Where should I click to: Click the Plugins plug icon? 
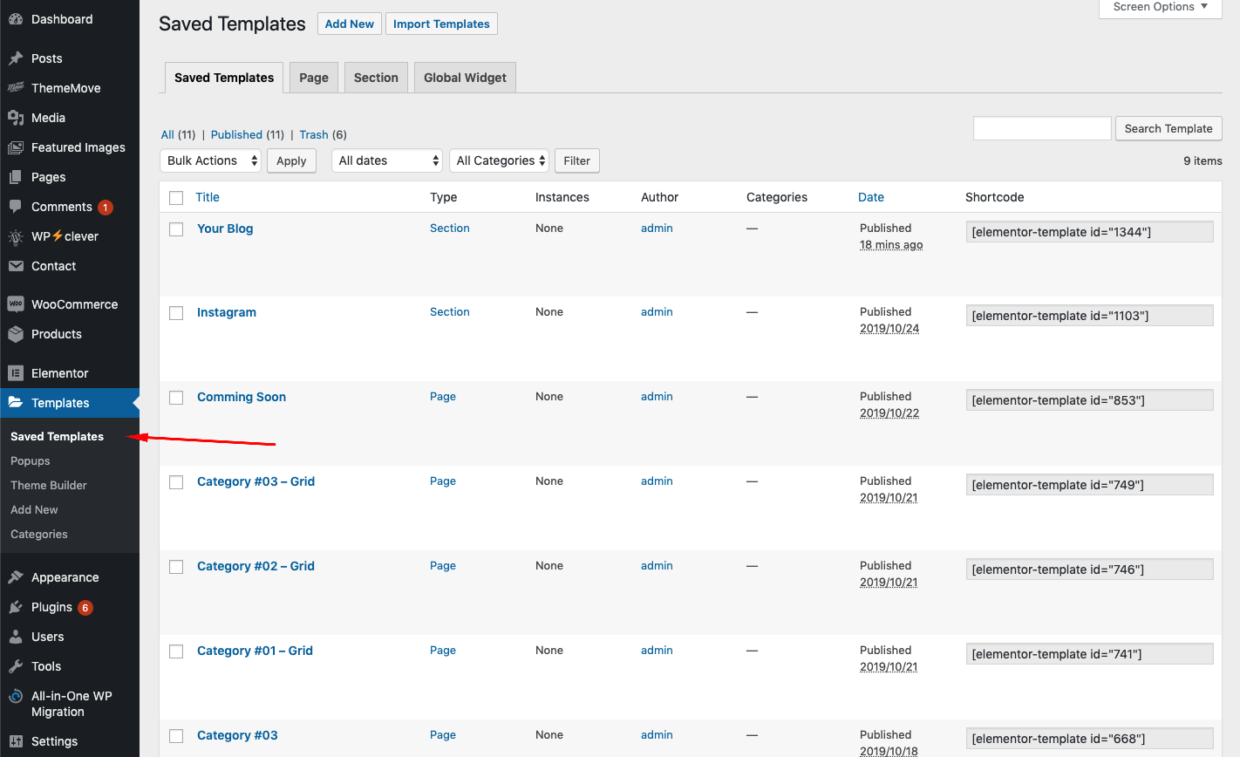pos(16,607)
